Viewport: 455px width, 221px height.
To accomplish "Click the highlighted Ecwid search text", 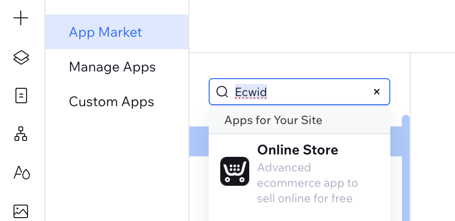I will click(x=251, y=92).
